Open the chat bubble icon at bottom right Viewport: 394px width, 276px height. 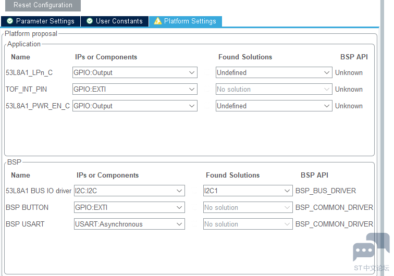(371, 247)
